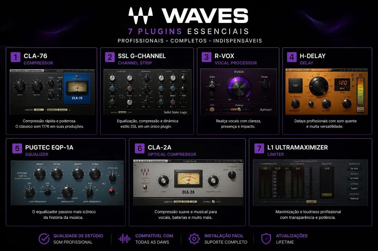378x251 pixels.
Task: Open the L1 Dither dropdown labeled Dither
Action: point(354,178)
